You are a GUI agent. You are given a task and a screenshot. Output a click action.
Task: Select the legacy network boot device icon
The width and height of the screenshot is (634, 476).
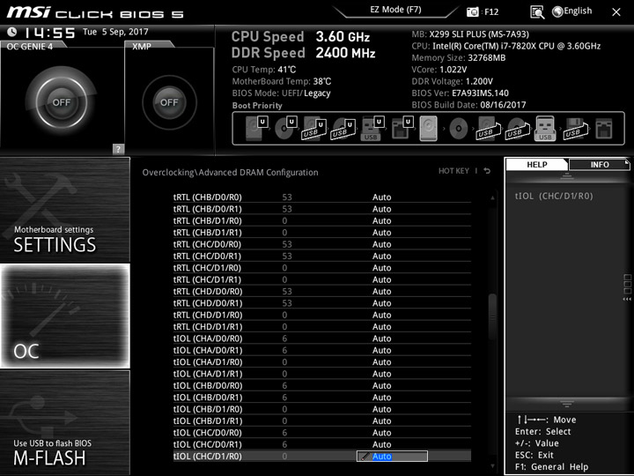[604, 129]
